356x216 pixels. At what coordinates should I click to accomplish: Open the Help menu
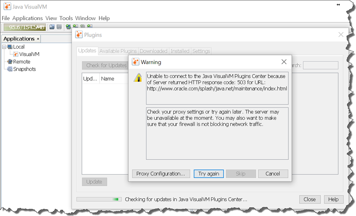(x=104, y=18)
